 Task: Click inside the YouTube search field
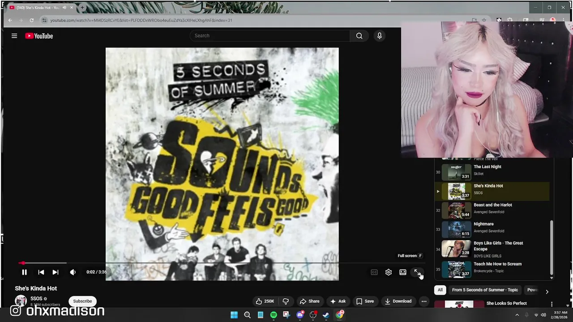pos(270,36)
